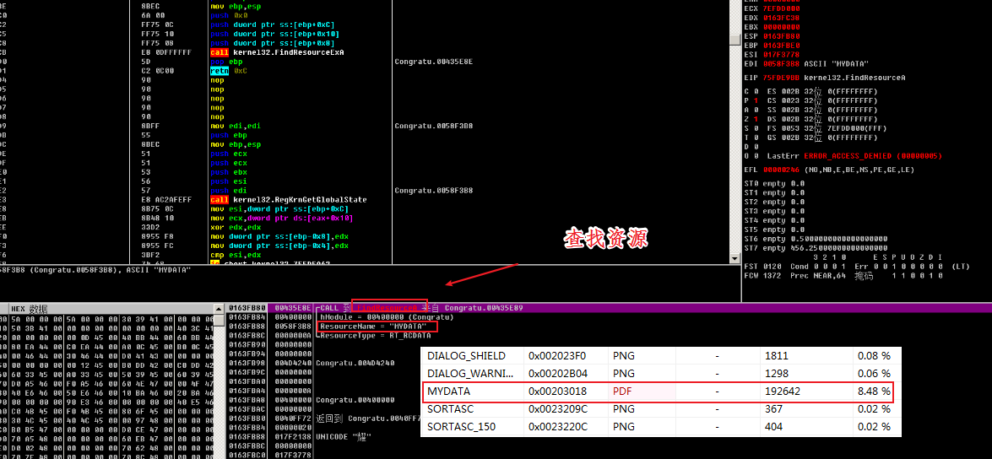Select the ESI register value 017F3778
The image size is (992, 459).
[x=781, y=54]
